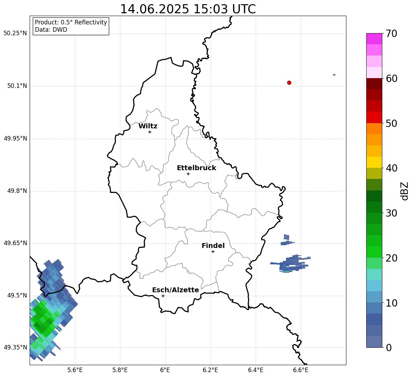Screen dimensions: 413x377
Task: Click the red radar site marker
Action: [289, 83]
